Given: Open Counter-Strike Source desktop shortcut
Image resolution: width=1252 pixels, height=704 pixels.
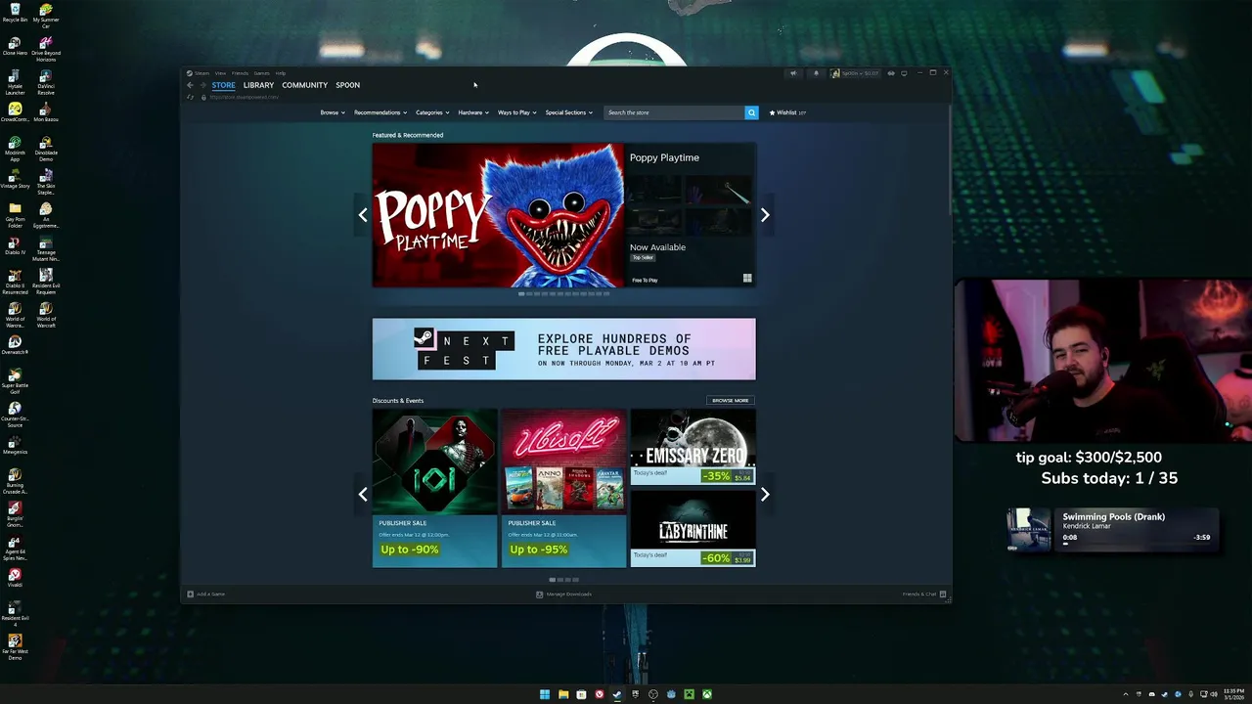Looking at the screenshot, I should pyautogui.click(x=15, y=414).
